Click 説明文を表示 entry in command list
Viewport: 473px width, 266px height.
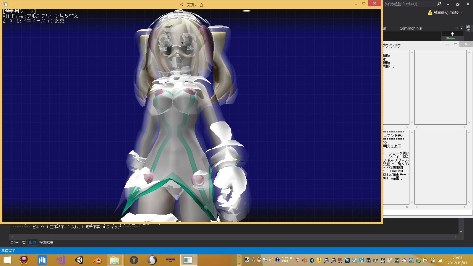pos(392,146)
